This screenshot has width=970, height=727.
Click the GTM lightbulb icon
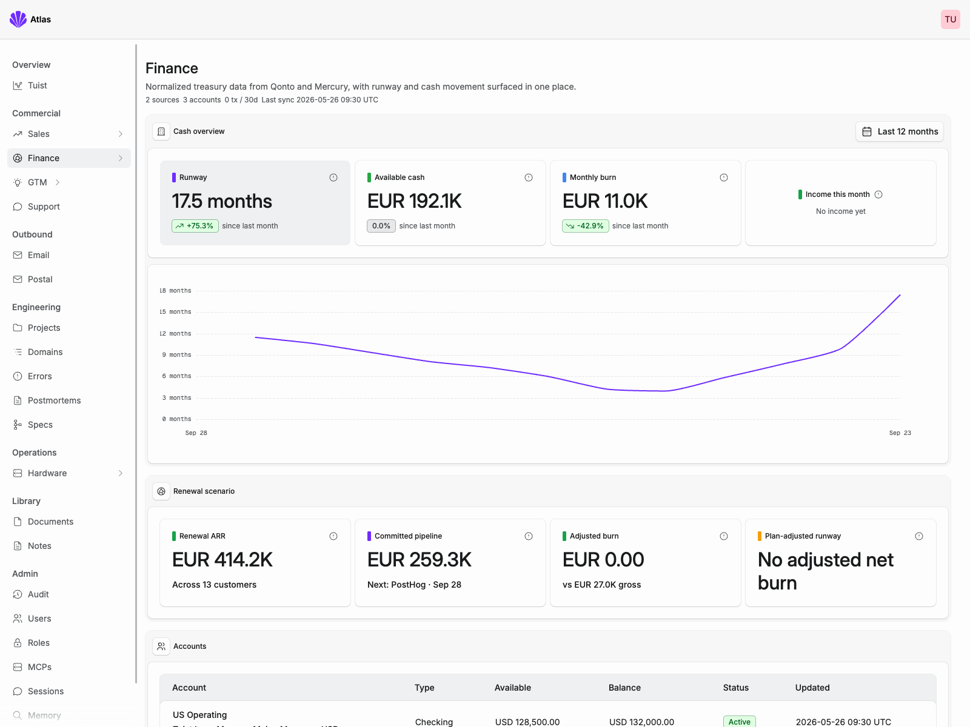pyautogui.click(x=18, y=182)
